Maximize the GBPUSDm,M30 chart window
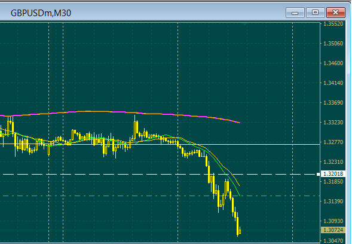The width and height of the screenshot is (352, 244). coord(315,13)
